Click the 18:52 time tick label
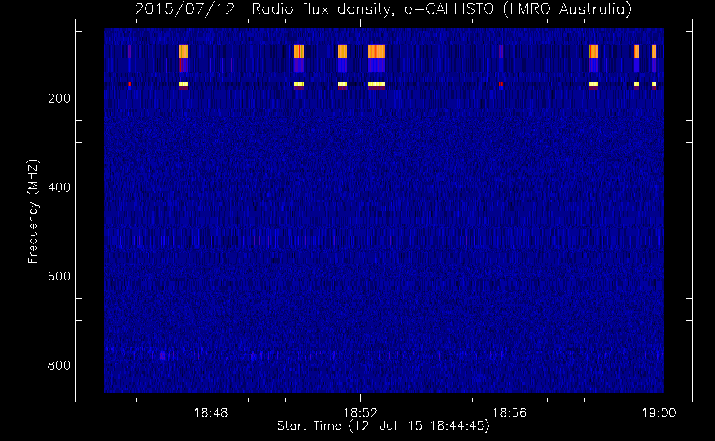 (361, 413)
